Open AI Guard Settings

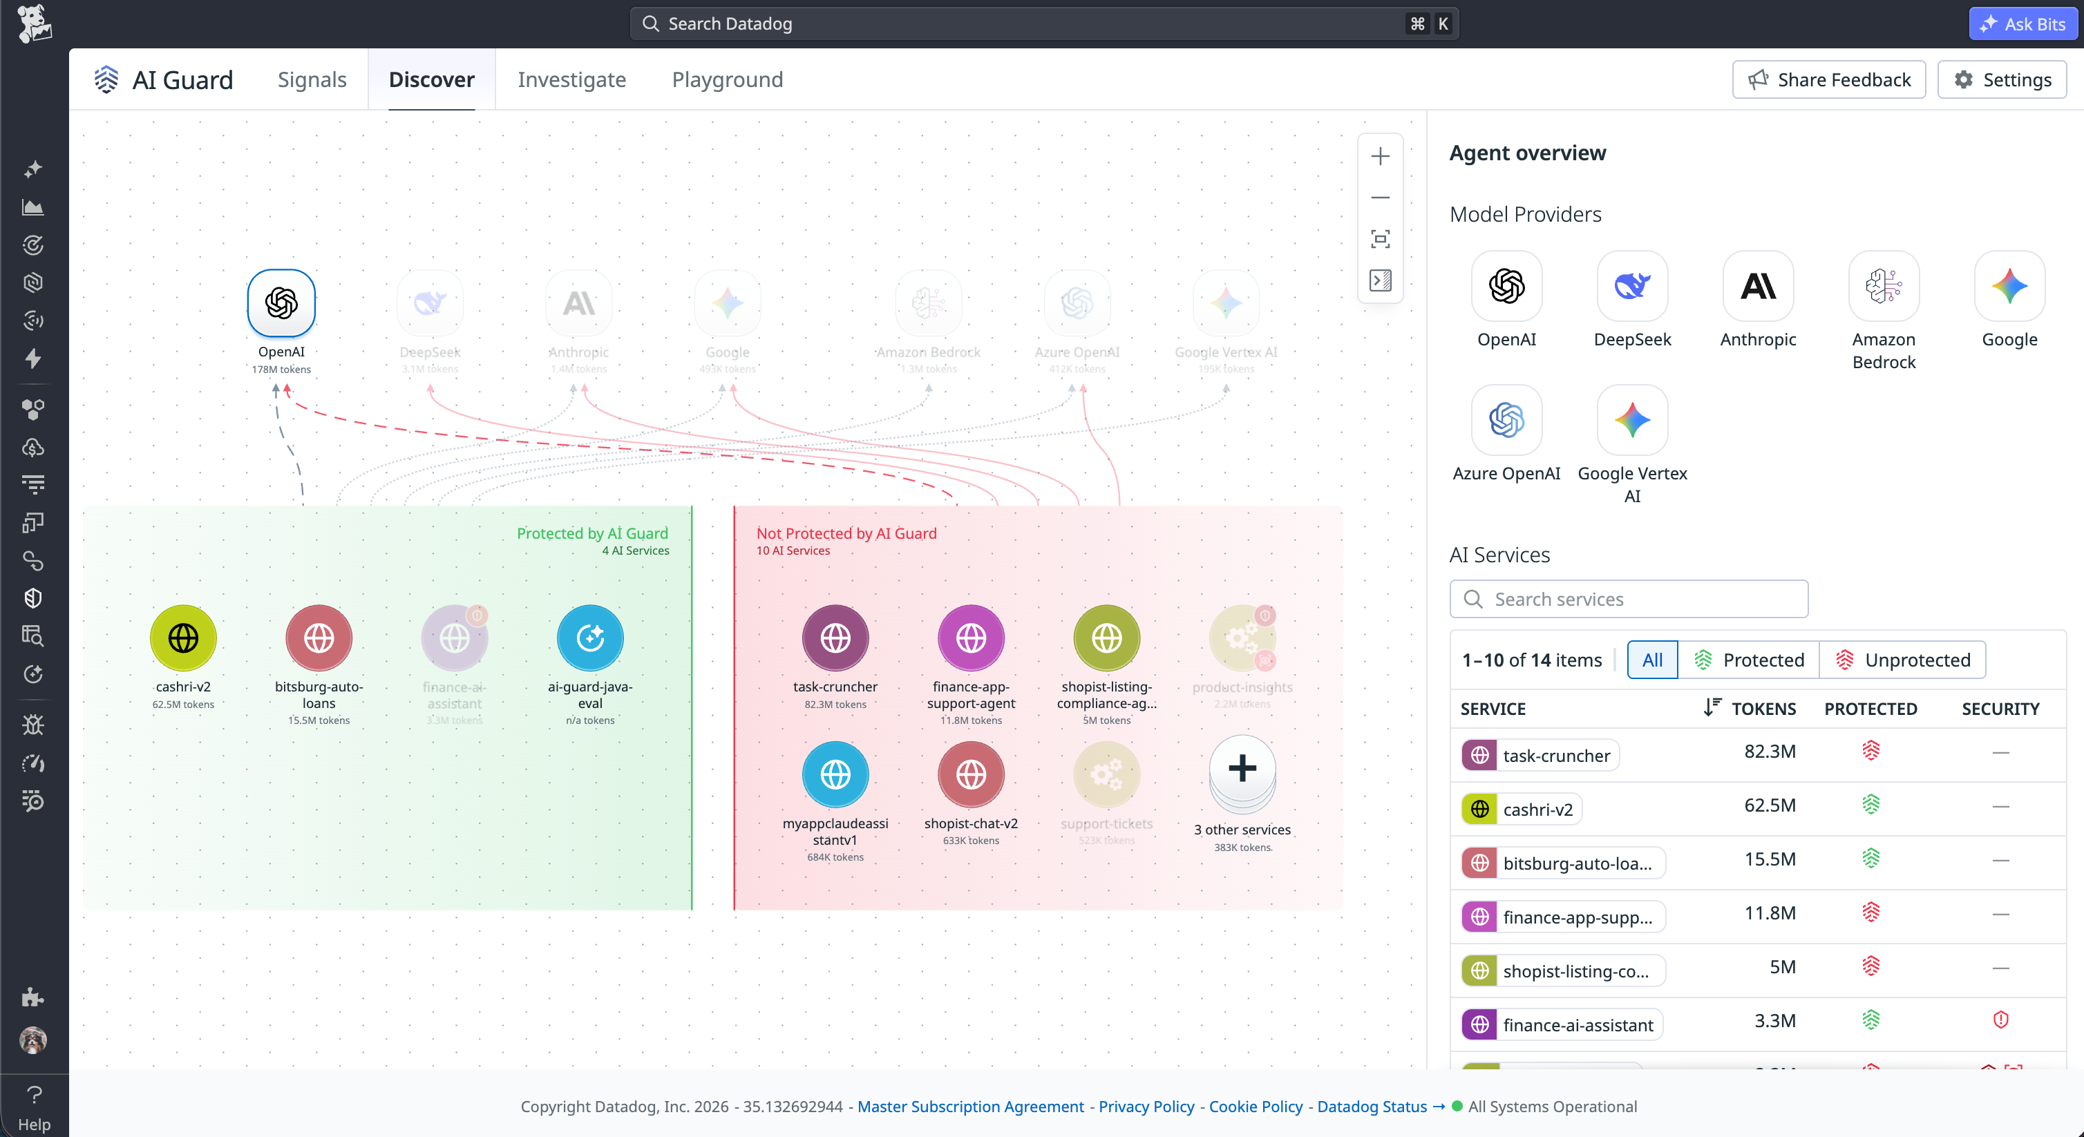point(2002,79)
